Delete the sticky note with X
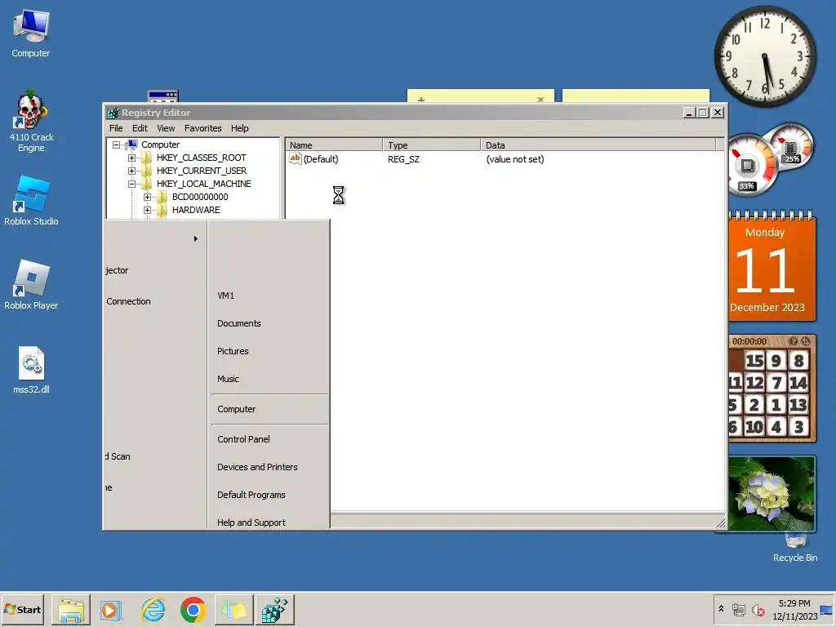836x627 pixels. (x=540, y=99)
